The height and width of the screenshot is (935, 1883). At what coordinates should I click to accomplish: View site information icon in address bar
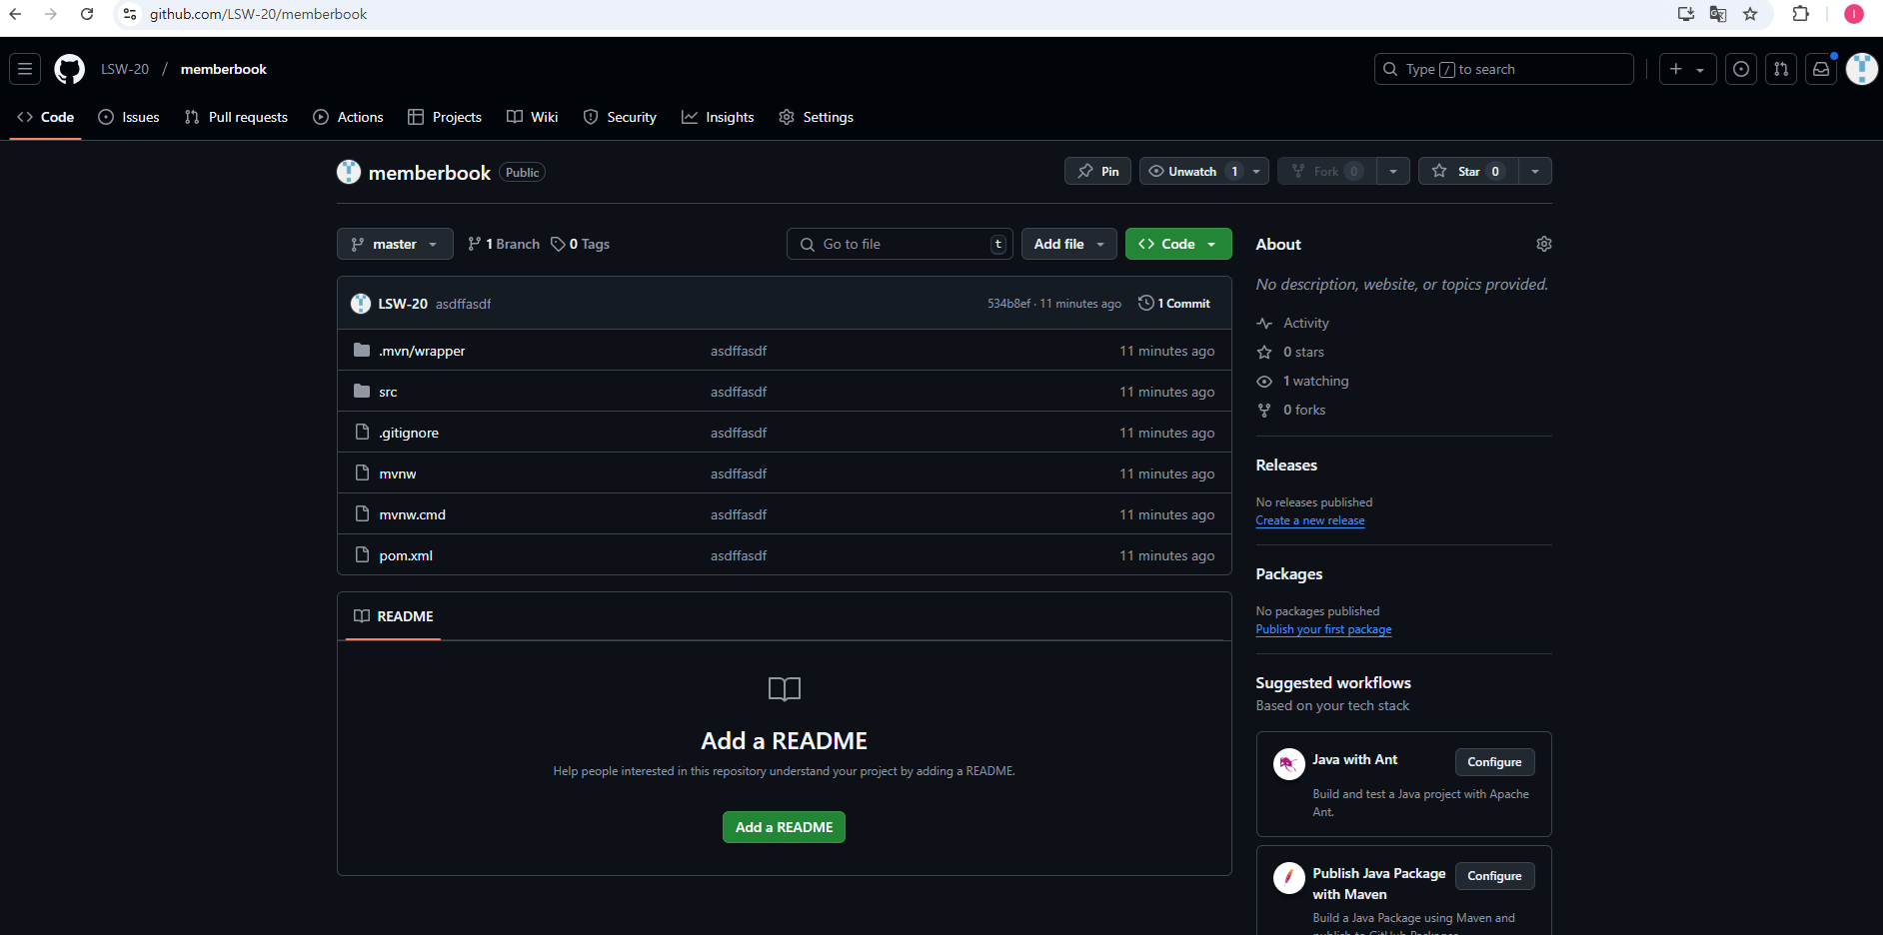click(130, 14)
